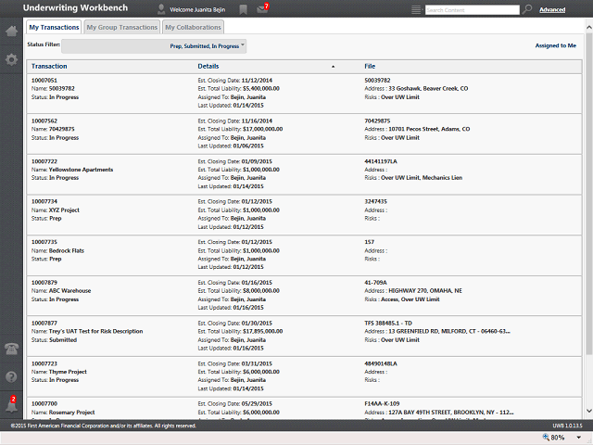Viewport: 593px width, 445px height.
Task: Switch to My Group Transactions tab
Action: point(121,27)
